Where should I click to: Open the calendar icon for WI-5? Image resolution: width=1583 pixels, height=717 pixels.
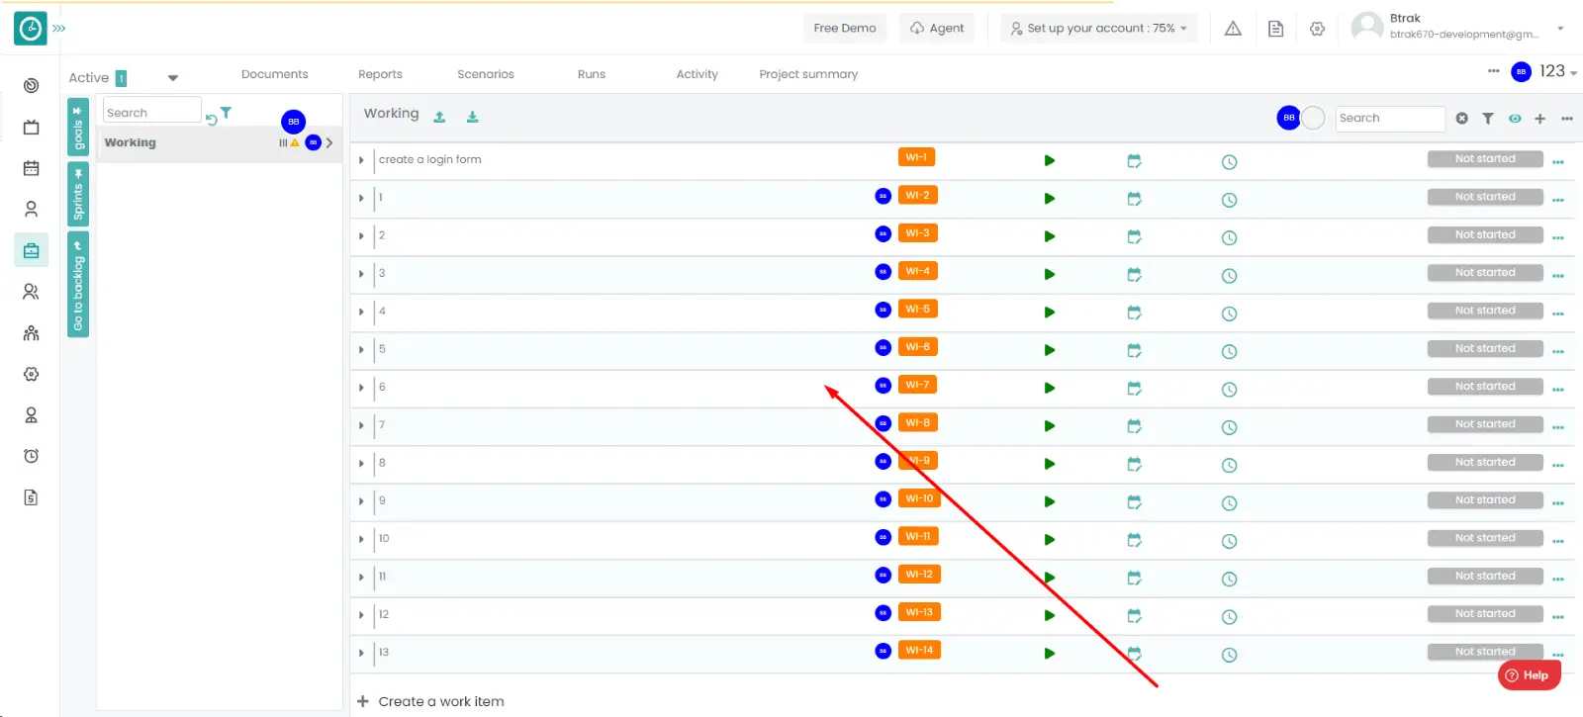pos(1134,313)
